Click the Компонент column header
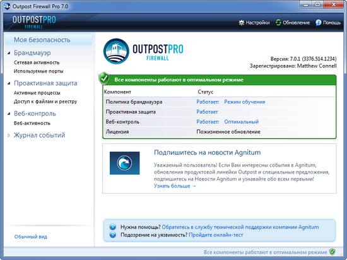Viewport: 347px width, 260px height. pos(117,92)
